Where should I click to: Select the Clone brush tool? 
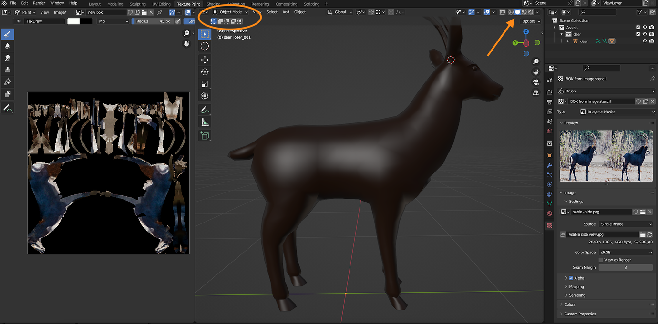[x=7, y=70]
